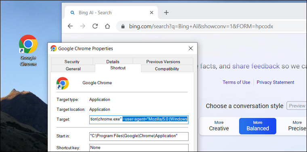The image size is (307, 152).
Task: Switch to the Security tab
Action: click(x=72, y=61)
